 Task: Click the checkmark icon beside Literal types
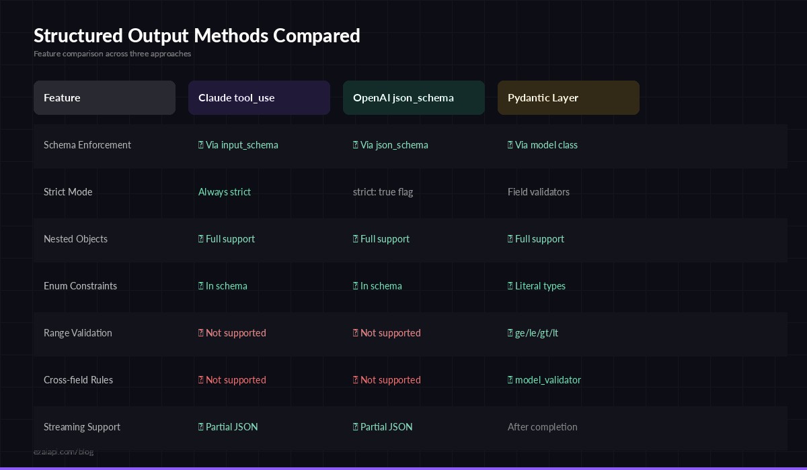click(510, 286)
